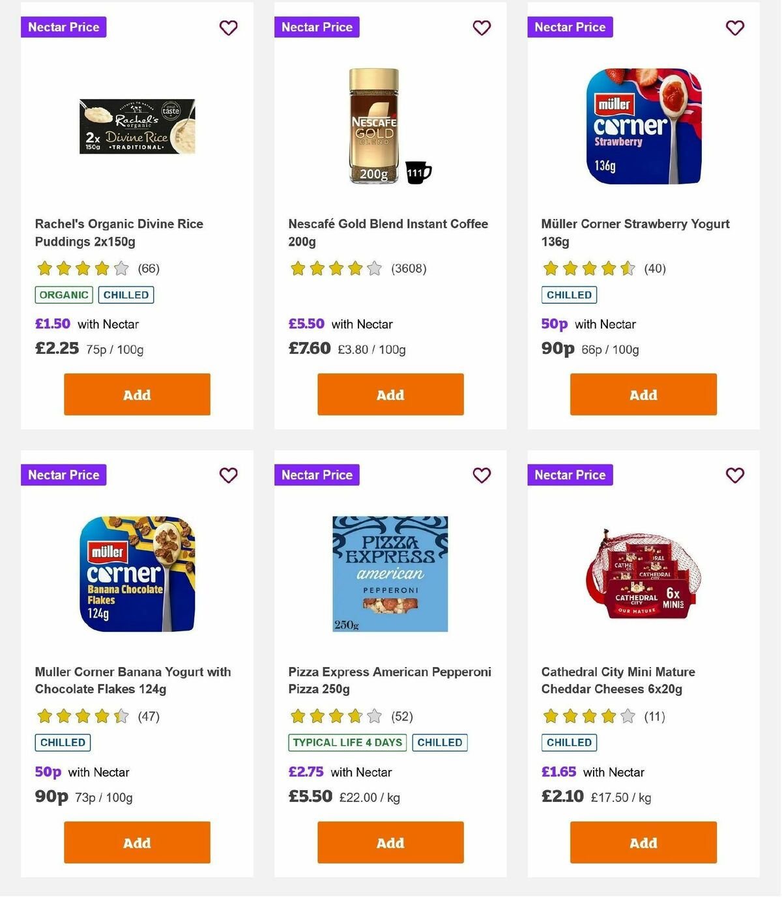Open Müller Corner Strawberry Yogurt product page
782x897 pixels.
click(635, 233)
